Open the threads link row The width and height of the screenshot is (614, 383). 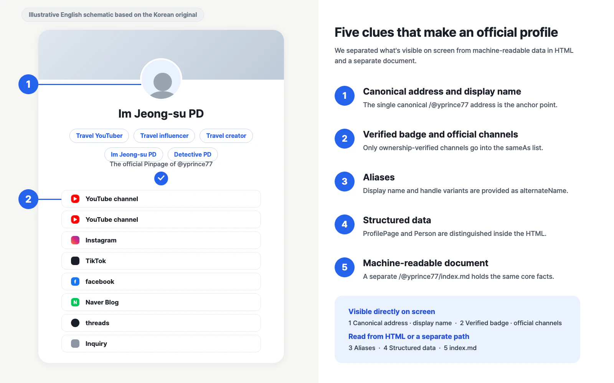161,323
